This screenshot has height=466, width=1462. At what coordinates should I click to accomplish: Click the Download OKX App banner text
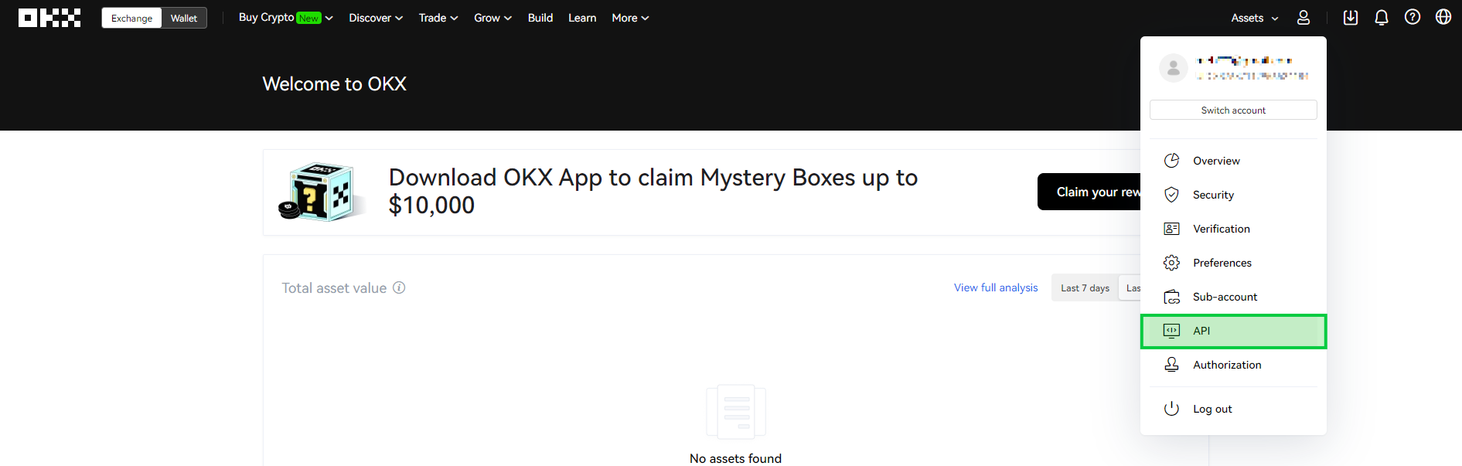click(x=653, y=191)
